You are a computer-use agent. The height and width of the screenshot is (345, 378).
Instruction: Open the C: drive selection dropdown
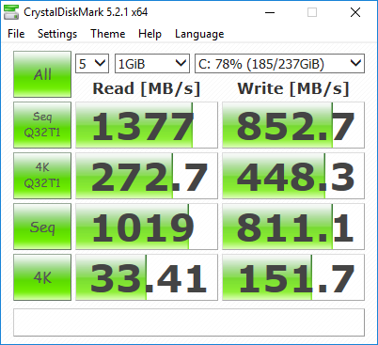(279, 64)
